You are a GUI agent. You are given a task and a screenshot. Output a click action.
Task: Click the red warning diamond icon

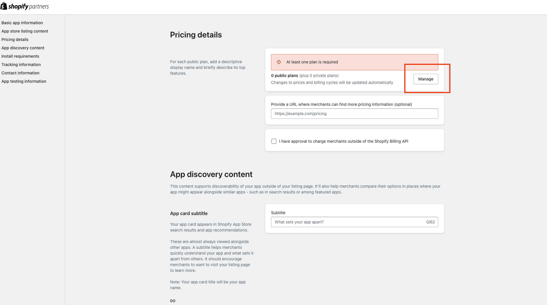click(x=279, y=62)
